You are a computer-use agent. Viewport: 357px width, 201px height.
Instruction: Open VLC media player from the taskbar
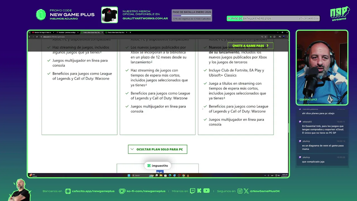click(188, 175)
